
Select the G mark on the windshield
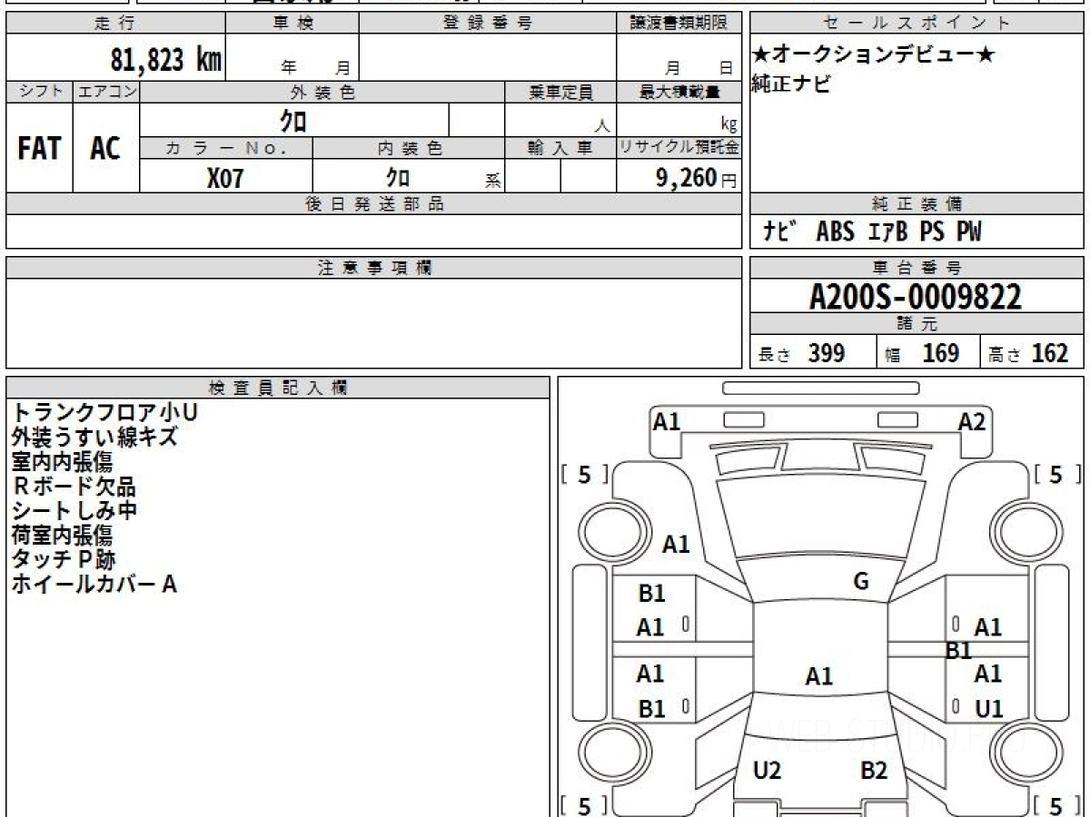tap(861, 582)
